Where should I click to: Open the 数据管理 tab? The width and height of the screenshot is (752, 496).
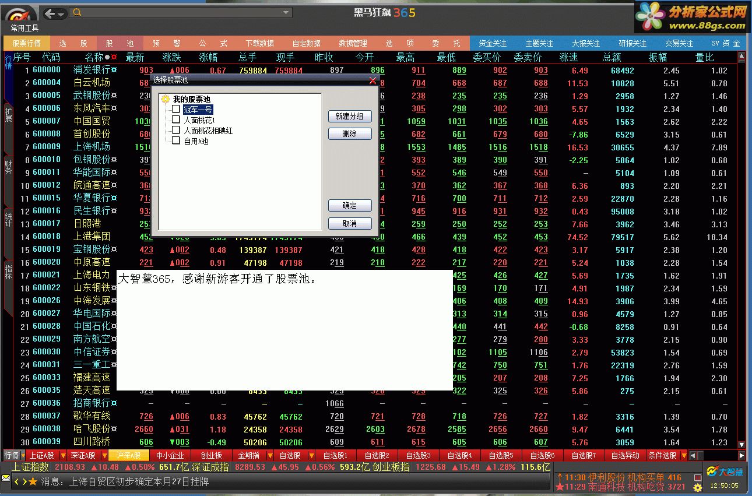[353, 43]
